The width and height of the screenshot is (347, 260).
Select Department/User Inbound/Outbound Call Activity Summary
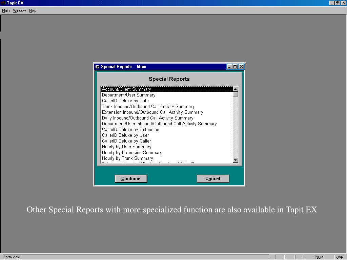(167, 124)
